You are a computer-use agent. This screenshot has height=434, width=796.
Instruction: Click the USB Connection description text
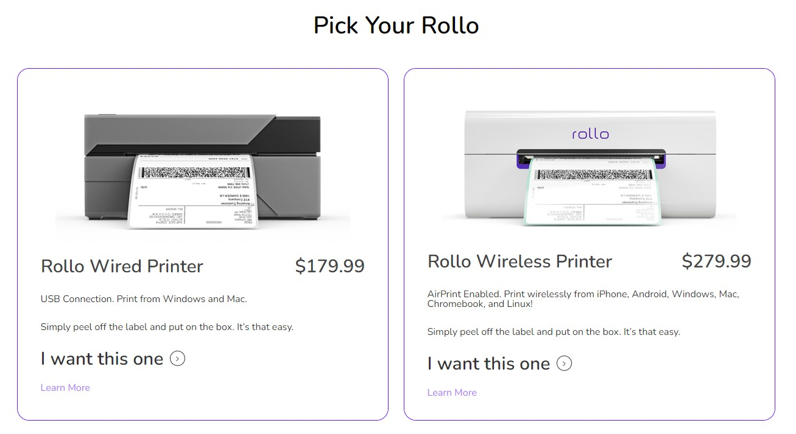[x=144, y=299]
